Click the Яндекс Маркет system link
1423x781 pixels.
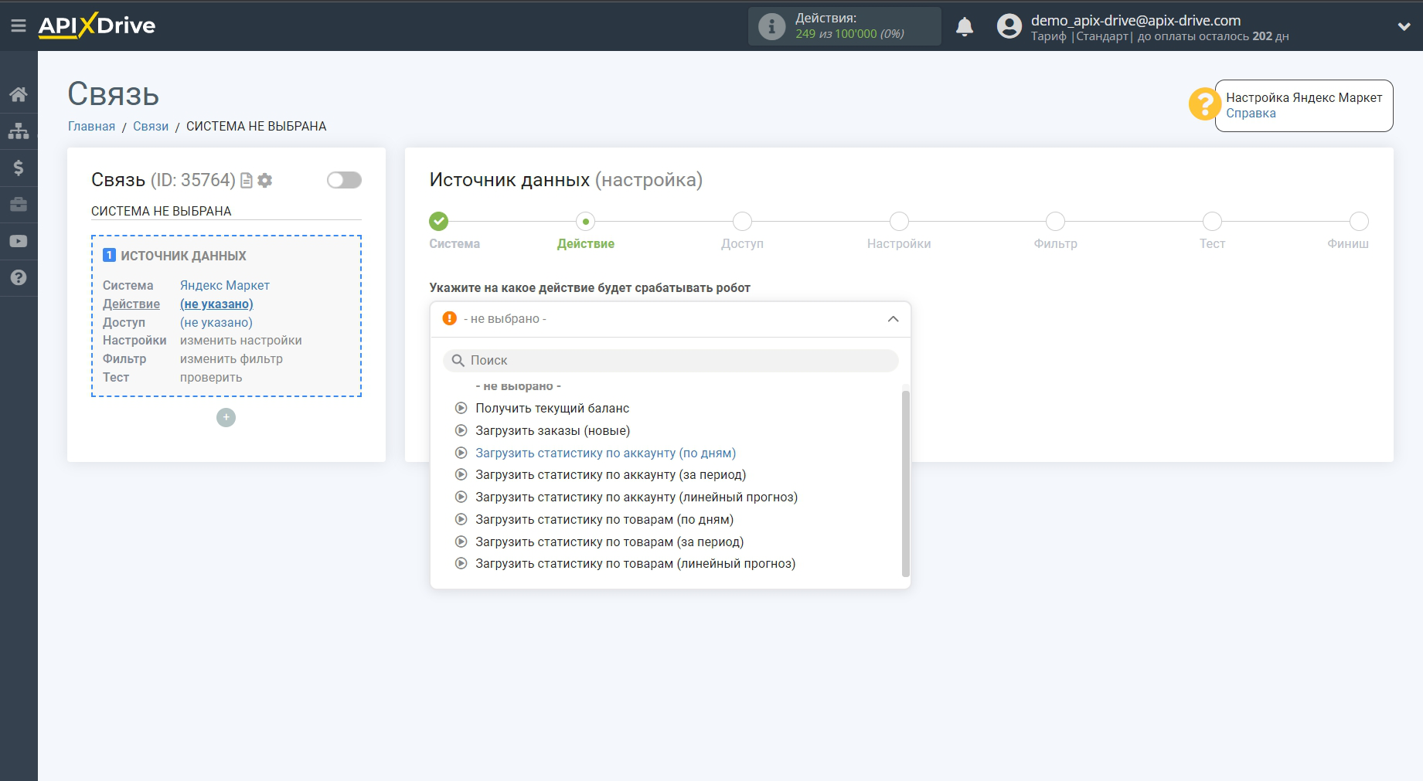coord(225,285)
